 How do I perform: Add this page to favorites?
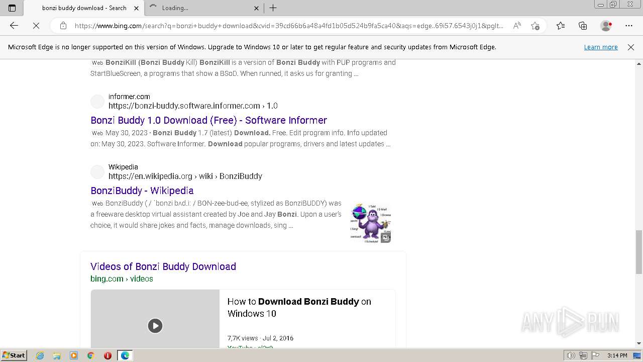point(535,26)
